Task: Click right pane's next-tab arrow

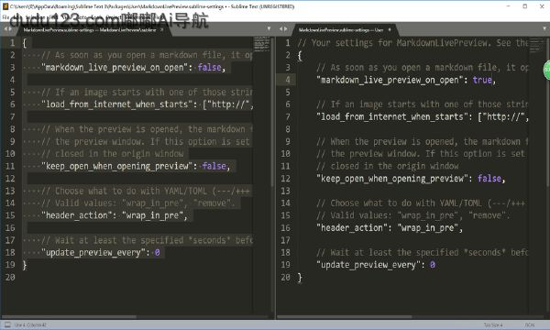Action: tap(286, 29)
